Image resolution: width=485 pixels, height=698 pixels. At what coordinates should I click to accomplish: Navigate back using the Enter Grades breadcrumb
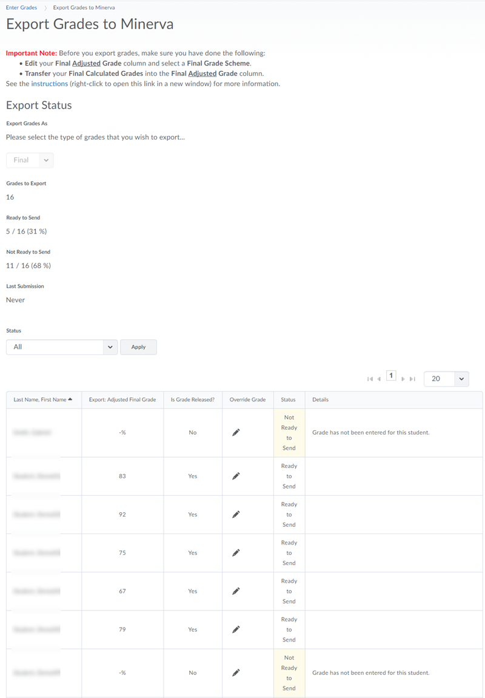21,7
